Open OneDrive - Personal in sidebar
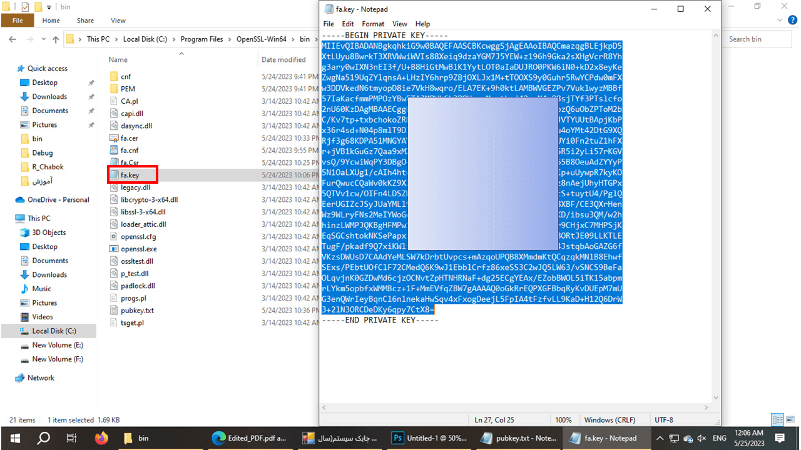The height and width of the screenshot is (450, 801). coord(58,200)
